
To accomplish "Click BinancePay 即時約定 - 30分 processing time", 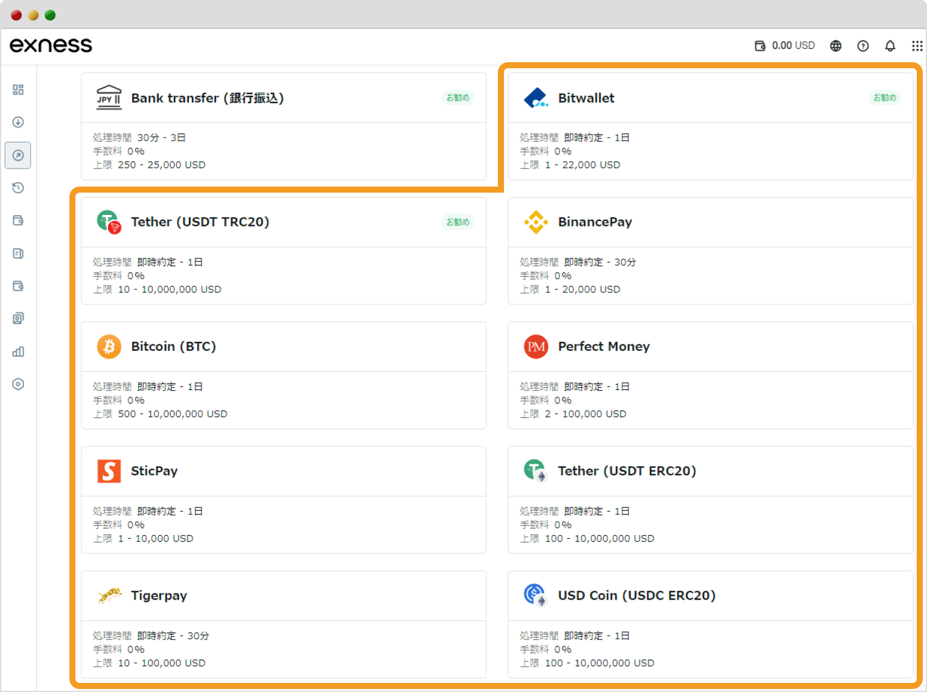I will click(600, 262).
